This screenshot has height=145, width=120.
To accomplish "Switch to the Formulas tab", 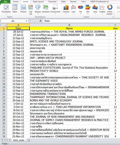I will [x=52, y=2].
